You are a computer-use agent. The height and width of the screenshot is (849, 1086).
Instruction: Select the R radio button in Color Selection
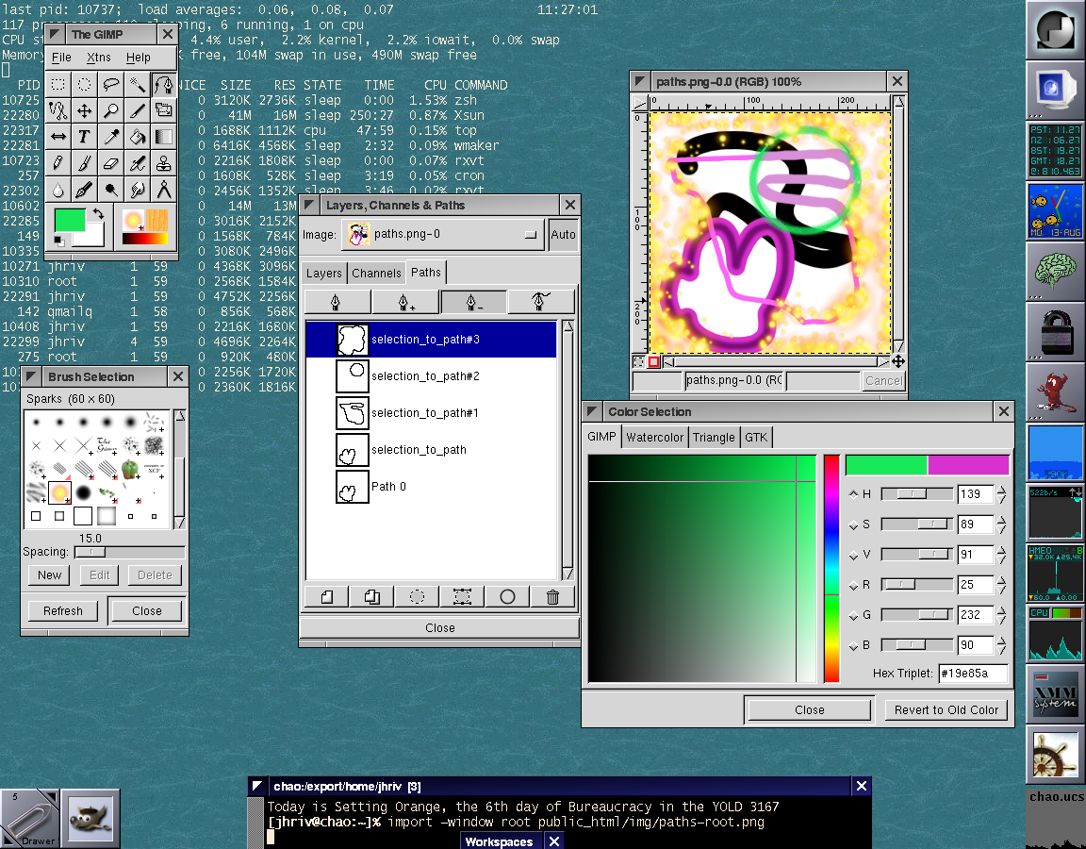pyautogui.click(x=853, y=585)
